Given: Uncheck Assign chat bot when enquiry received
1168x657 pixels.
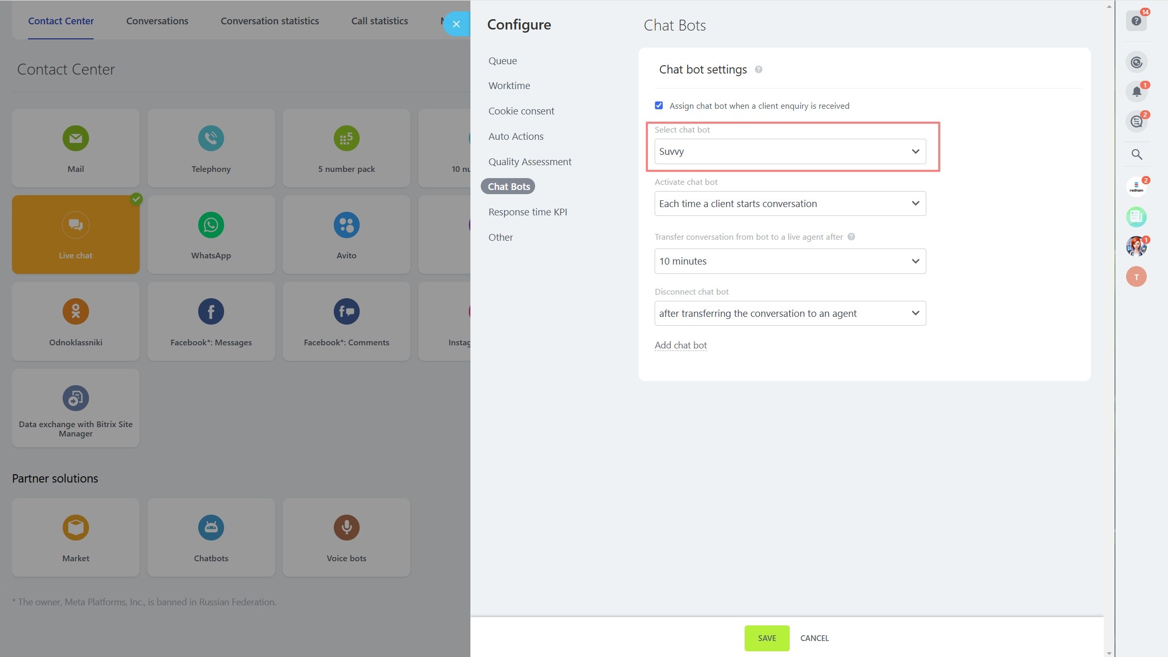Looking at the screenshot, I should pos(658,106).
